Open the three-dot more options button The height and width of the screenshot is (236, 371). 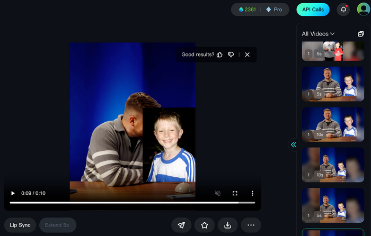(x=251, y=225)
